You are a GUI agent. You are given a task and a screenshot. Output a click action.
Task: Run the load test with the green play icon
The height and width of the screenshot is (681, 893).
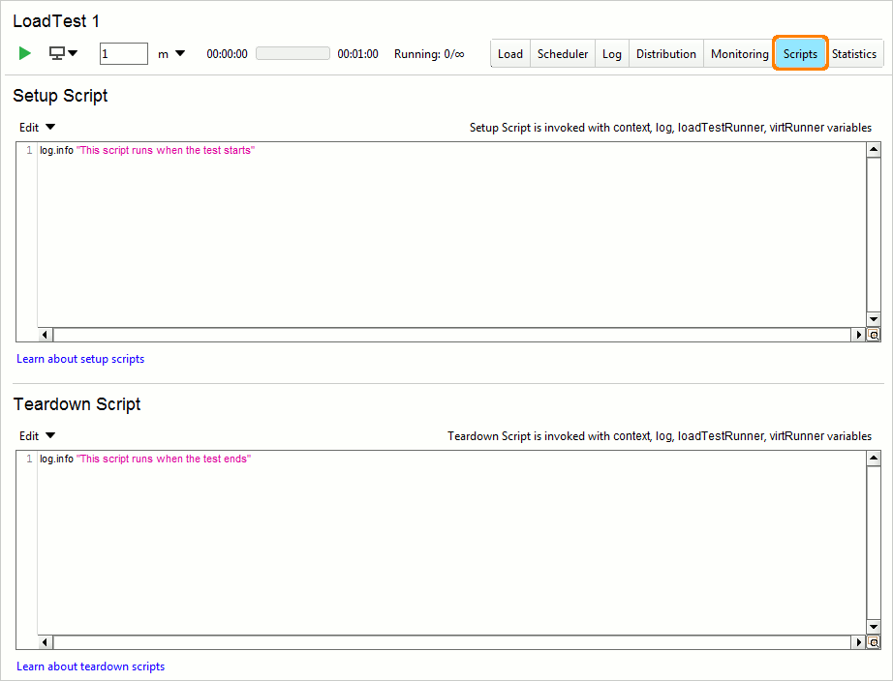[x=24, y=53]
